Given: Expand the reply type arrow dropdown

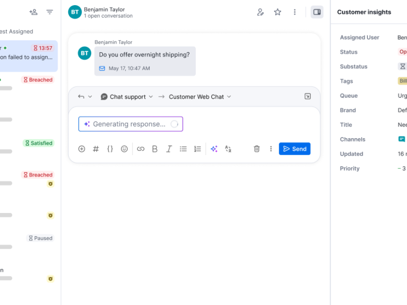Looking at the screenshot, I should tap(85, 97).
